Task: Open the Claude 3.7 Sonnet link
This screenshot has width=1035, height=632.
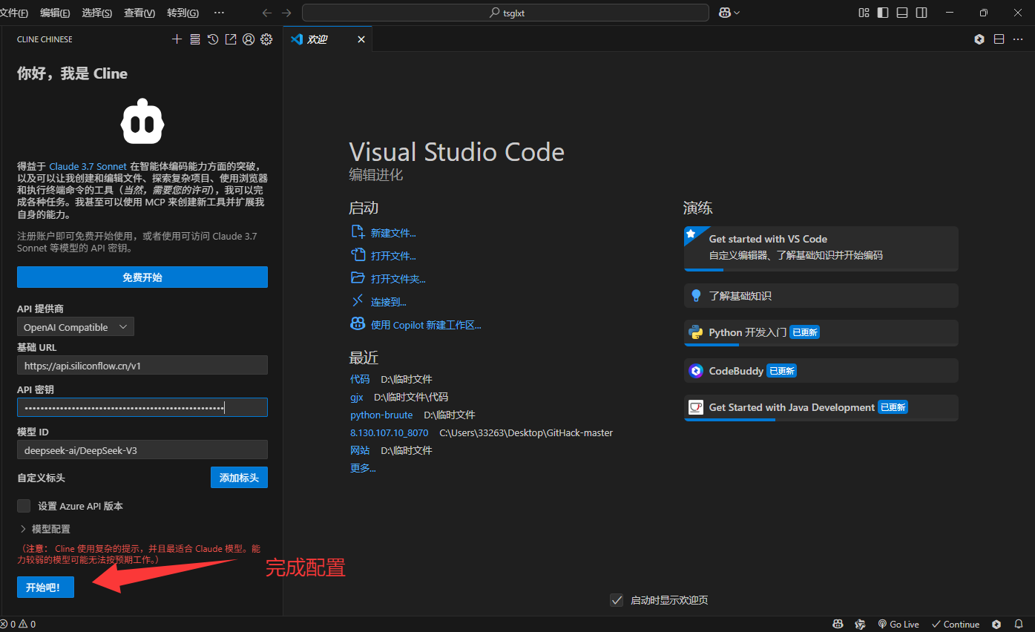Action: pos(88,167)
